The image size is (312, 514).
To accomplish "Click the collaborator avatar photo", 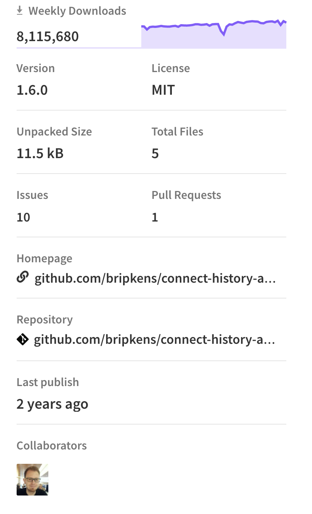I will (x=32, y=479).
